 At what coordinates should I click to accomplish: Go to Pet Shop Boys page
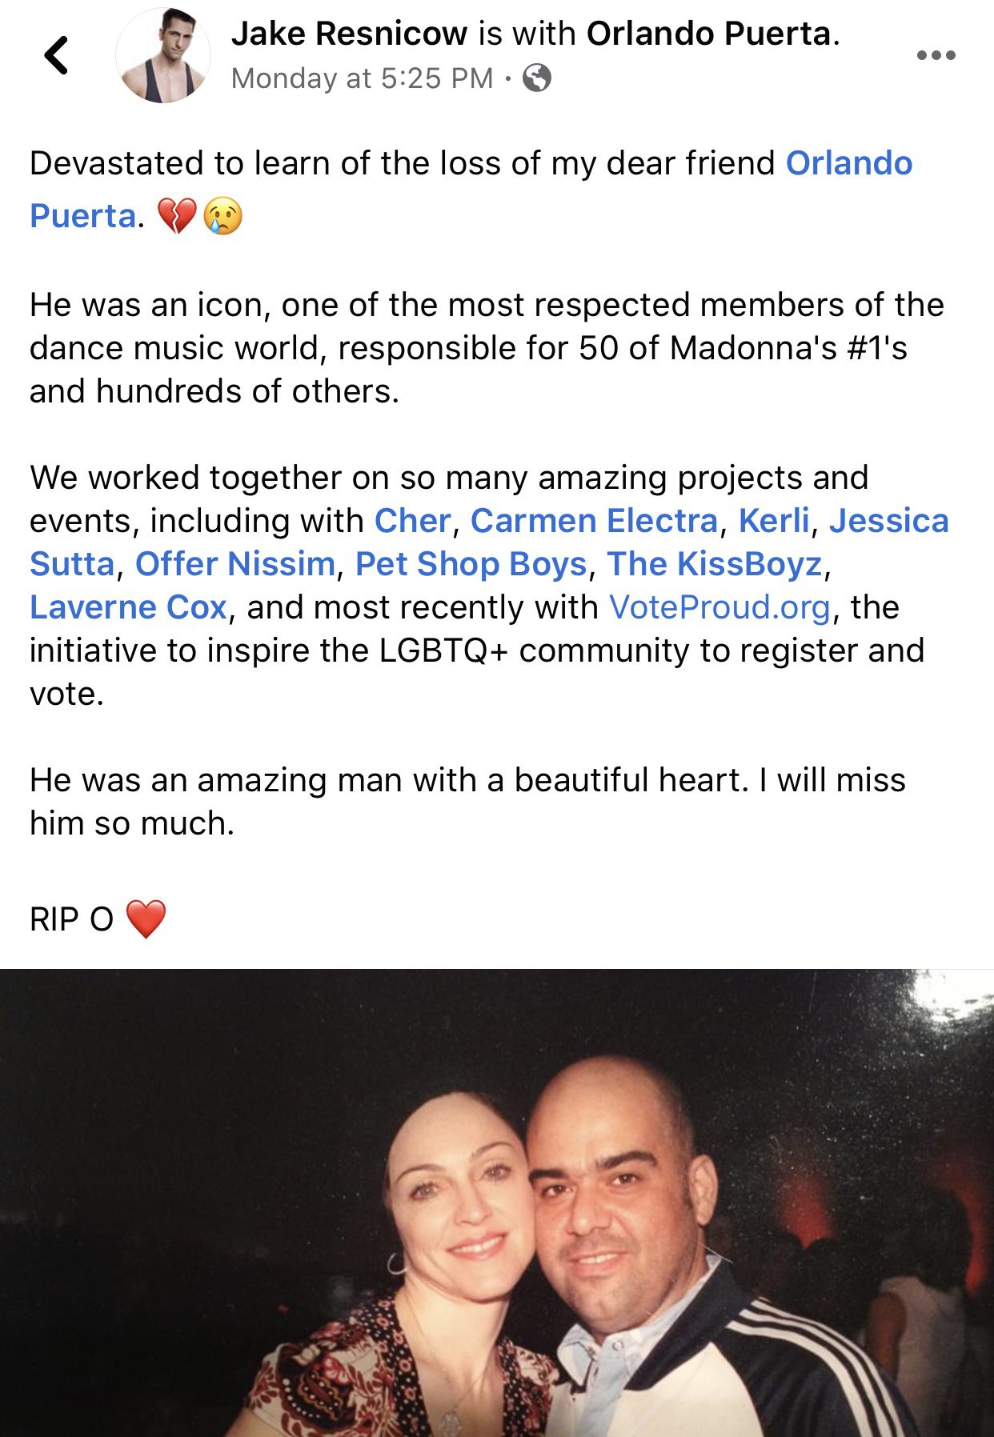[471, 564]
